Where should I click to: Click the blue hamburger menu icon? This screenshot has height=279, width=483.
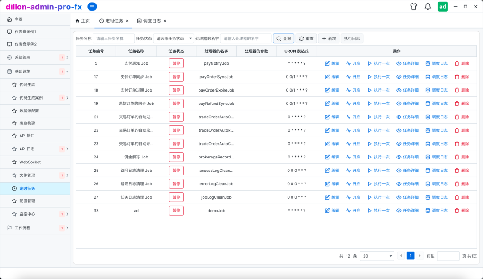pyautogui.click(x=92, y=6)
